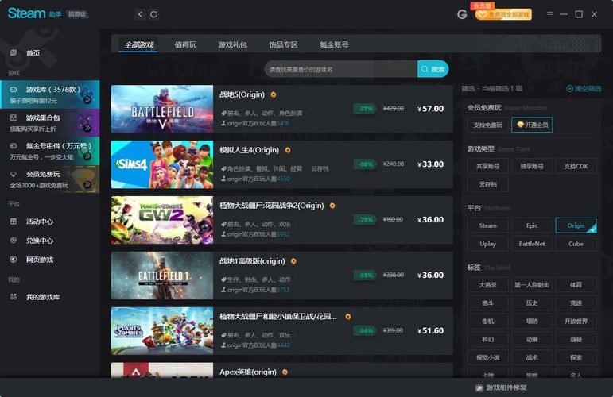
Task: Toggle the 云存档 game type filter
Action: tap(488, 184)
